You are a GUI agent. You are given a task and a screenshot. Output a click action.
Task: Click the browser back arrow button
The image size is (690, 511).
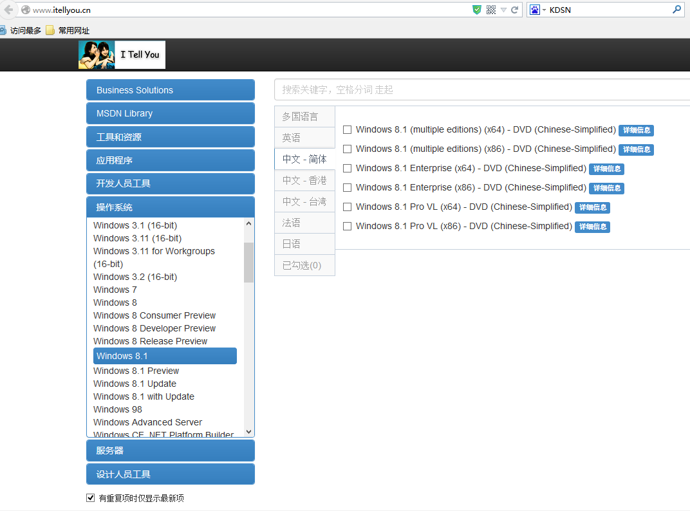pos(8,10)
